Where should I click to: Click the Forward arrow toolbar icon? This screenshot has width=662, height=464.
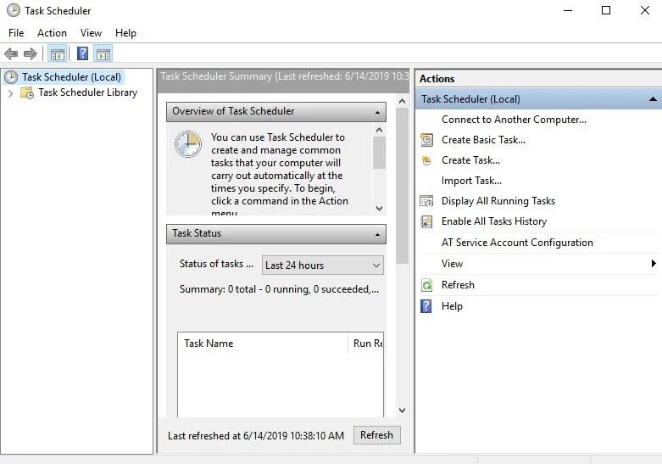click(x=31, y=54)
